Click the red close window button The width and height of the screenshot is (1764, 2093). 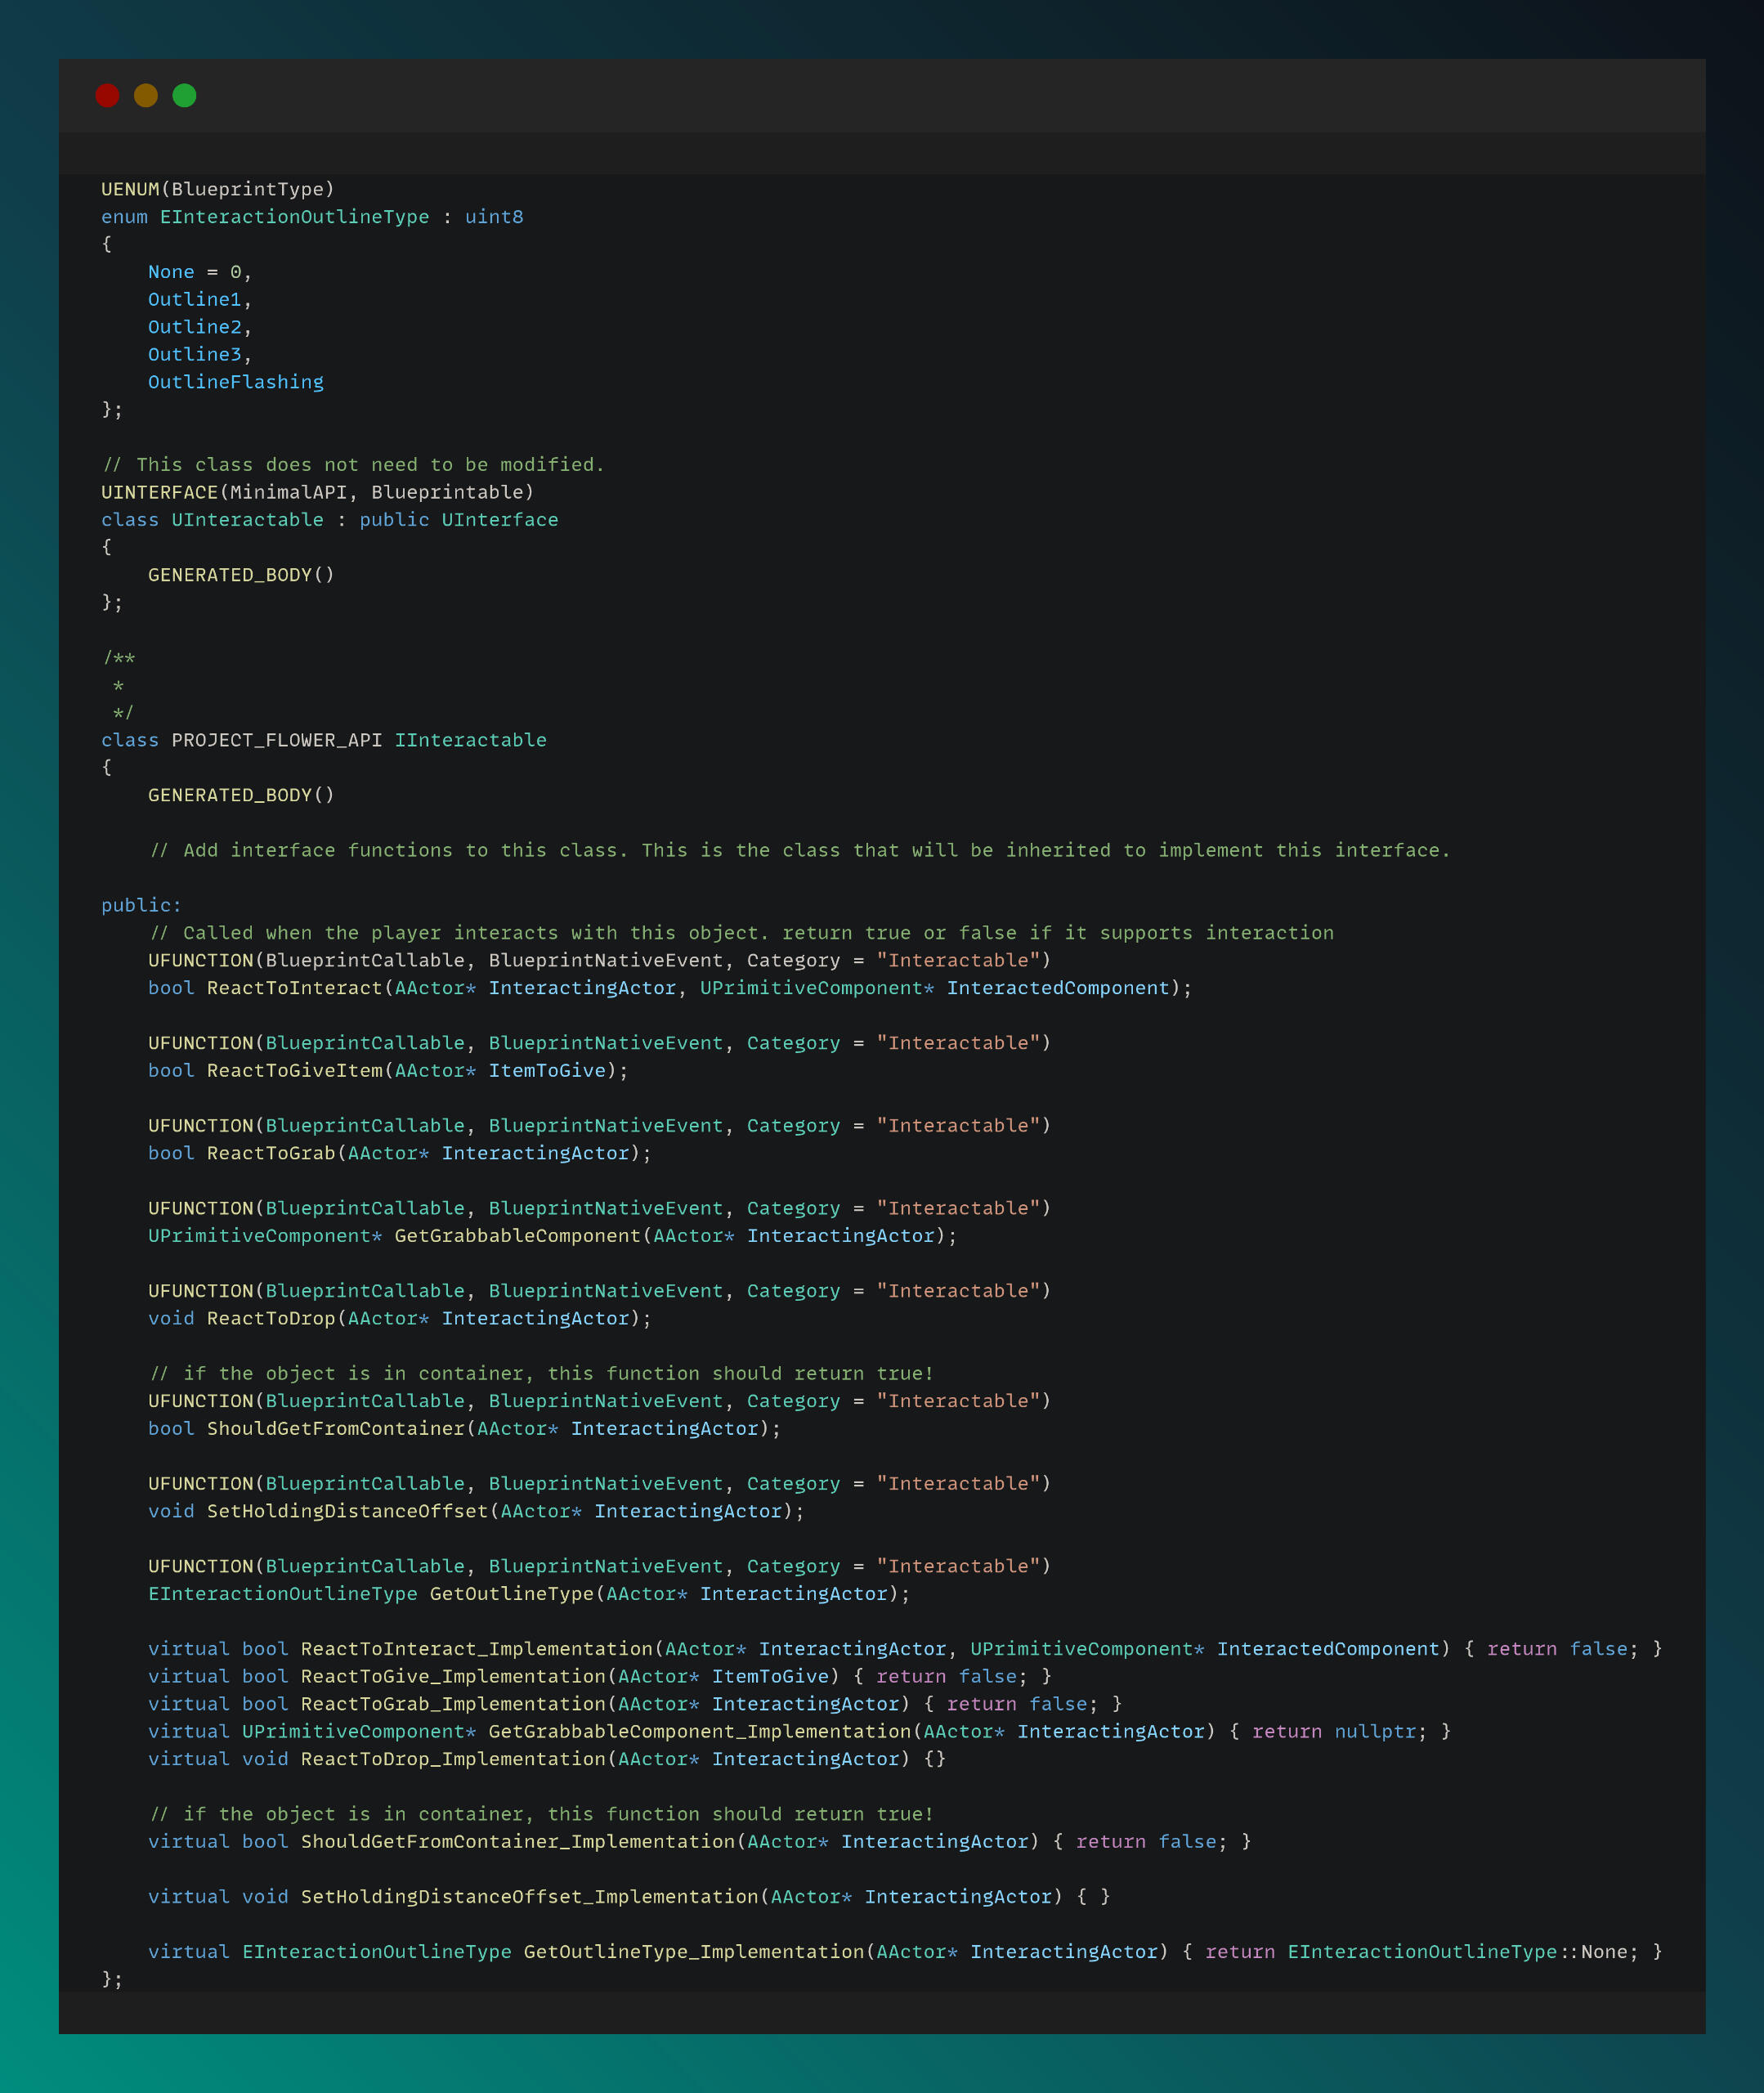[107, 95]
